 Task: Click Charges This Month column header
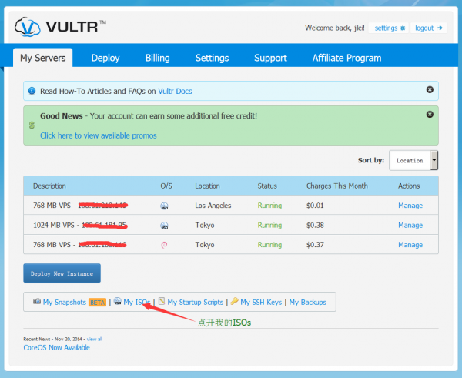pyautogui.click(x=337, y=186)
